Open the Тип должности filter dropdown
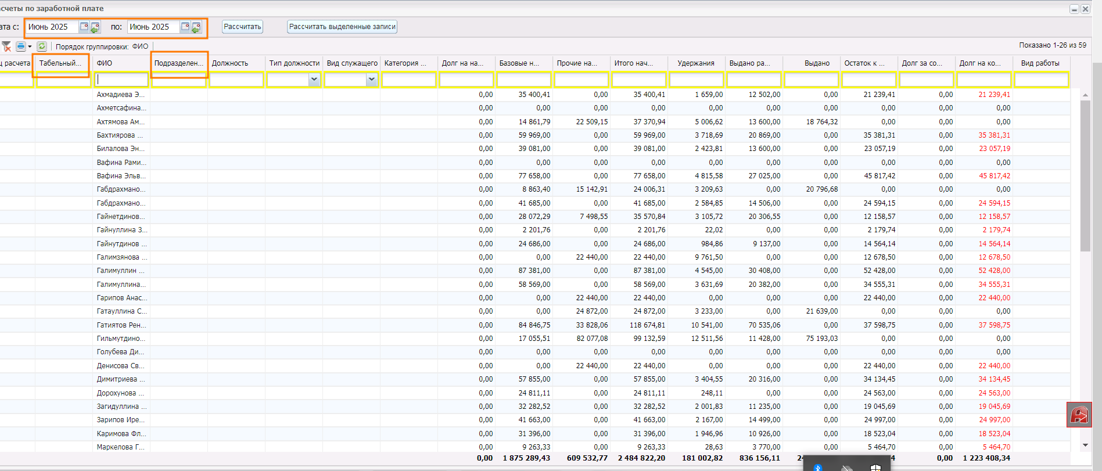This screenshot has width=1102, height=471. pyautogui.click(x=314, y=80)
